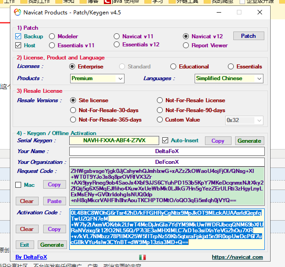Choose the Enterprise license
This screenshot has height=267, width=285.
72,67
